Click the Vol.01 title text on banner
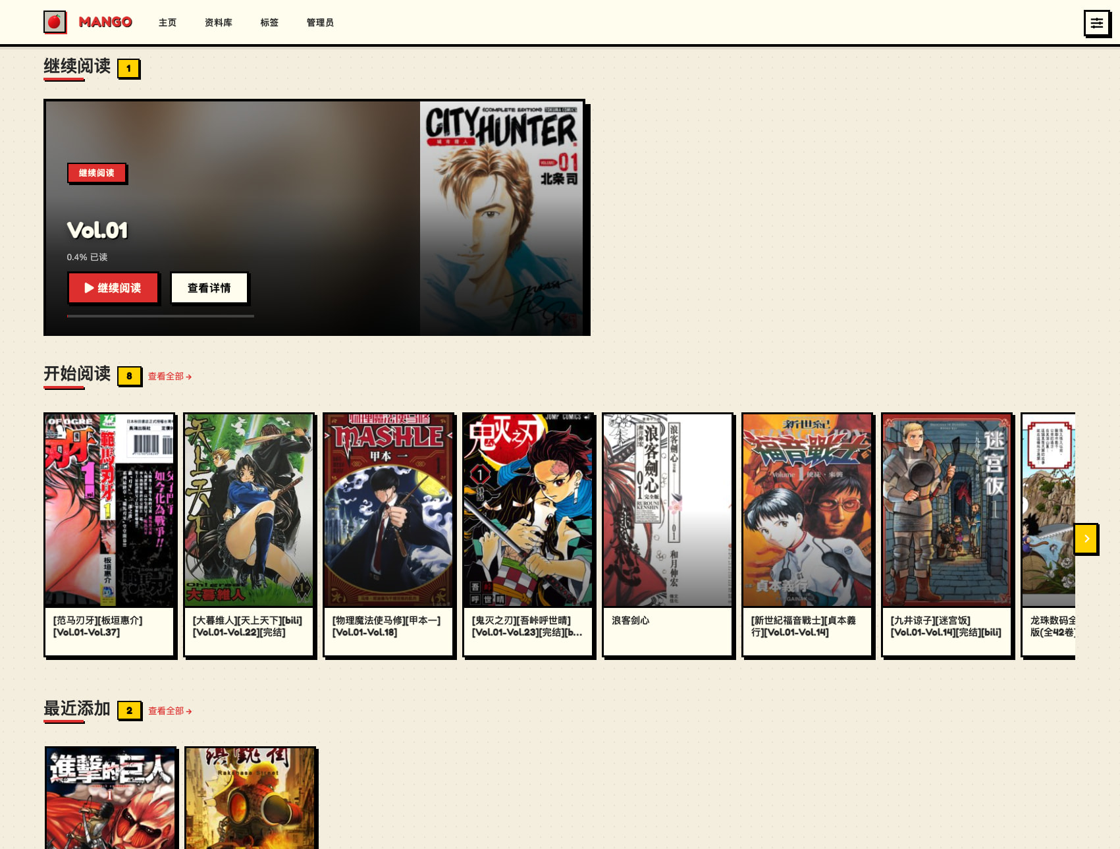This screenshot has width=1120, height=849. click(x=97, y=231)
